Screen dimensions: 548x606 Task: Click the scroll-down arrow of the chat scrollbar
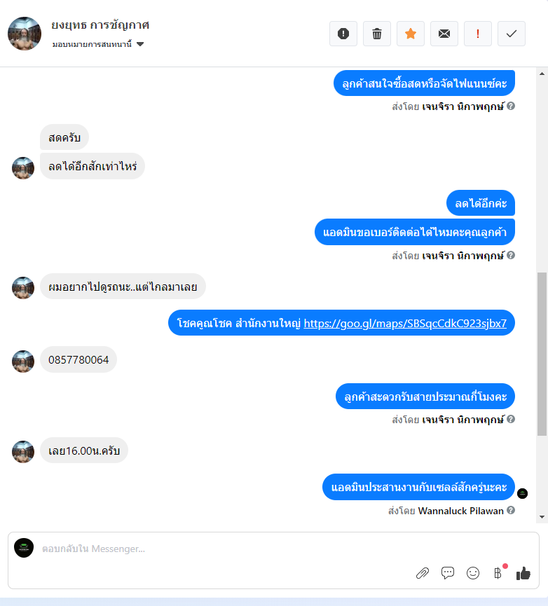click(542, 517)
